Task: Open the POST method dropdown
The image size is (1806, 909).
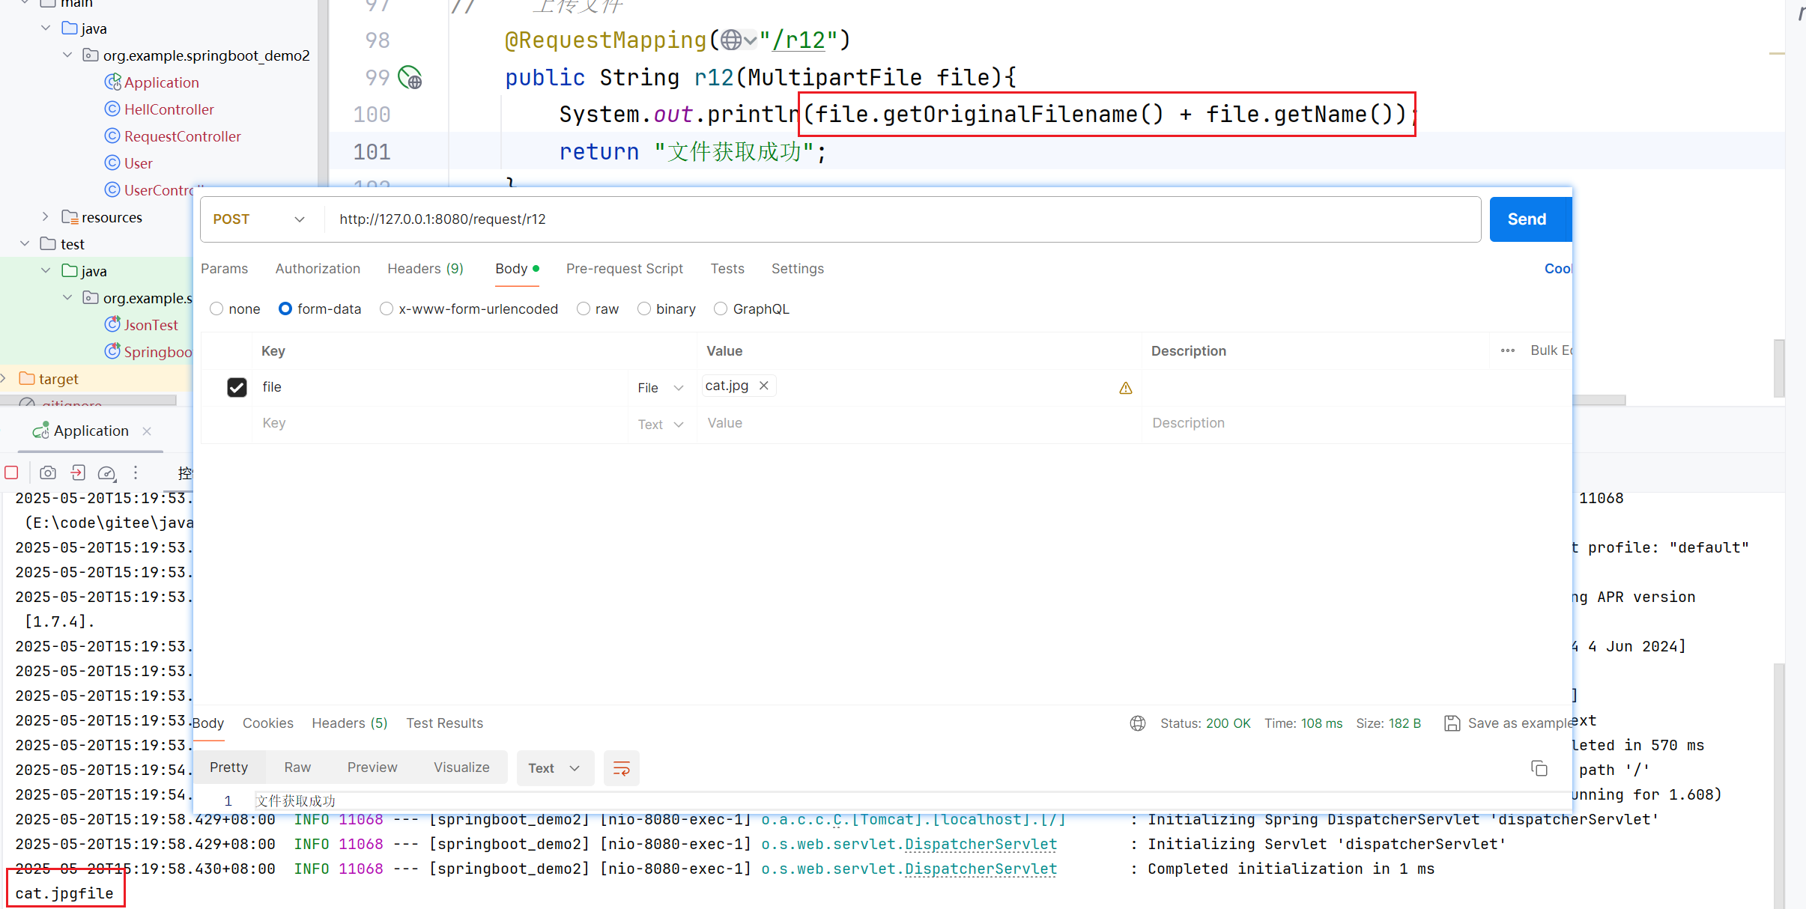Action: pos(258,219)
